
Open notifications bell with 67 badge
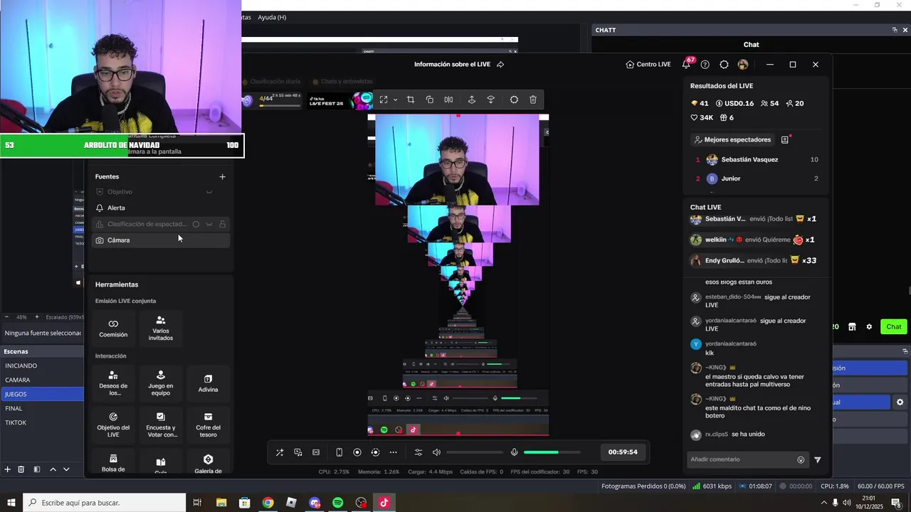[x=687, y=63]
